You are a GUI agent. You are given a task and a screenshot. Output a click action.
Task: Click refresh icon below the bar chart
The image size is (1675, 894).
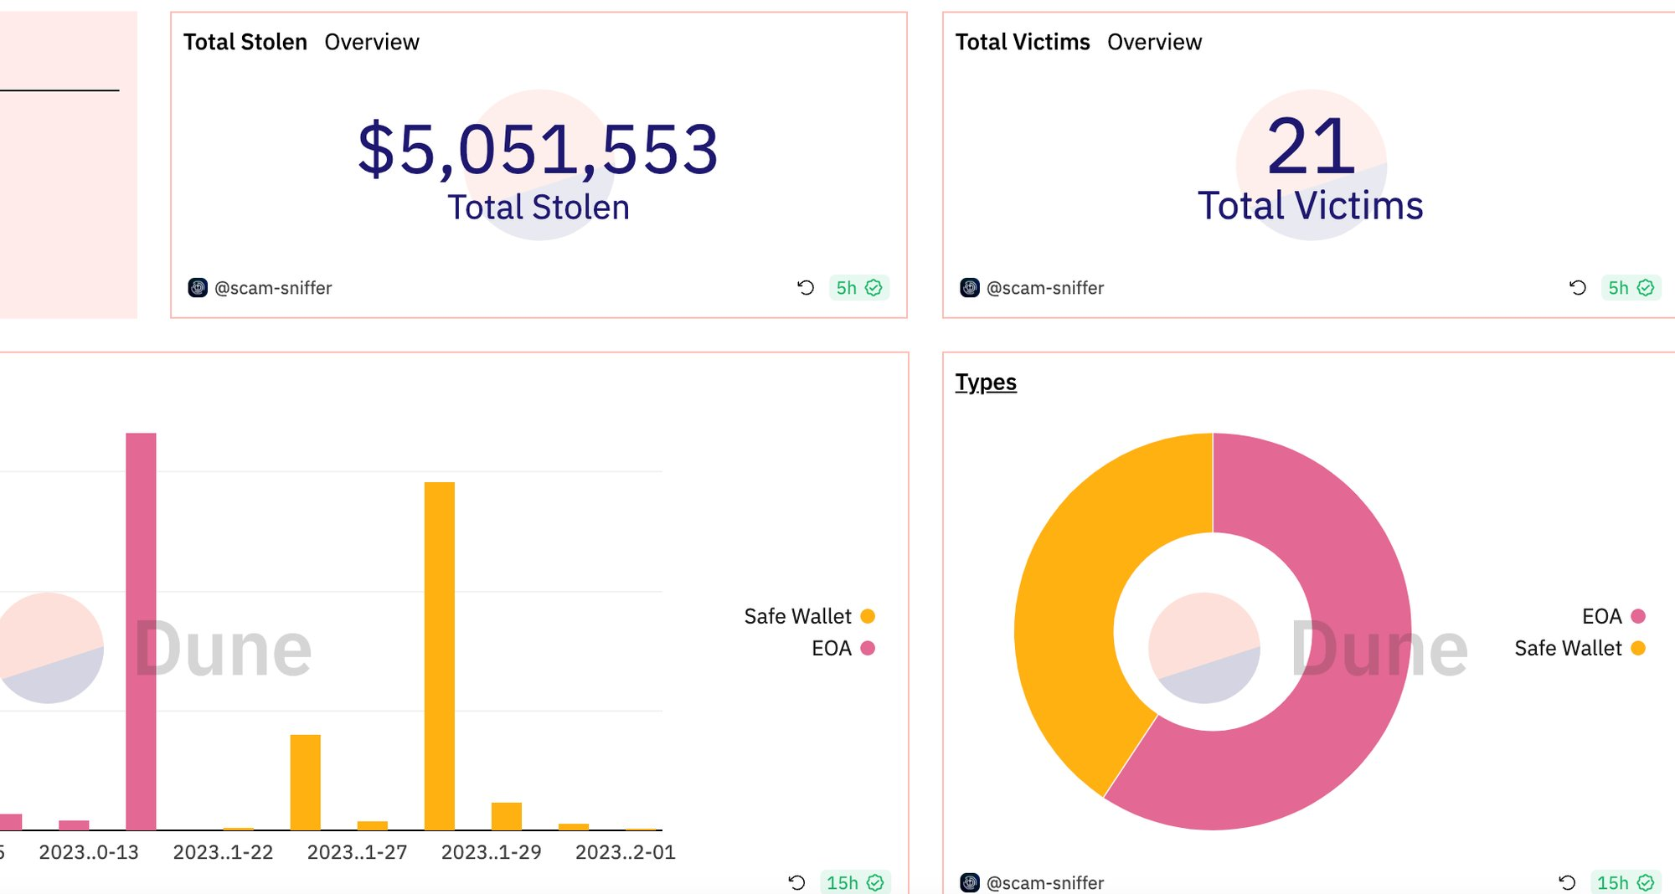click(x=796, y=882)
